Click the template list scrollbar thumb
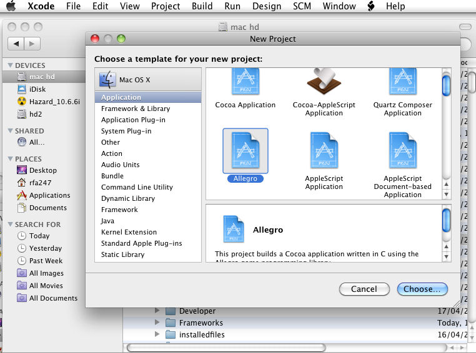Viewport: 476px width, 353px height. [446, 85]
